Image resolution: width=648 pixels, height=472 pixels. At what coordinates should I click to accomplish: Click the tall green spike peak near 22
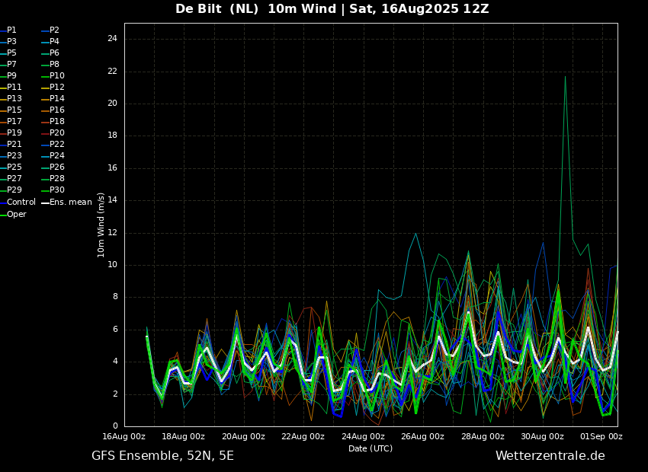[x=565, y=76]
